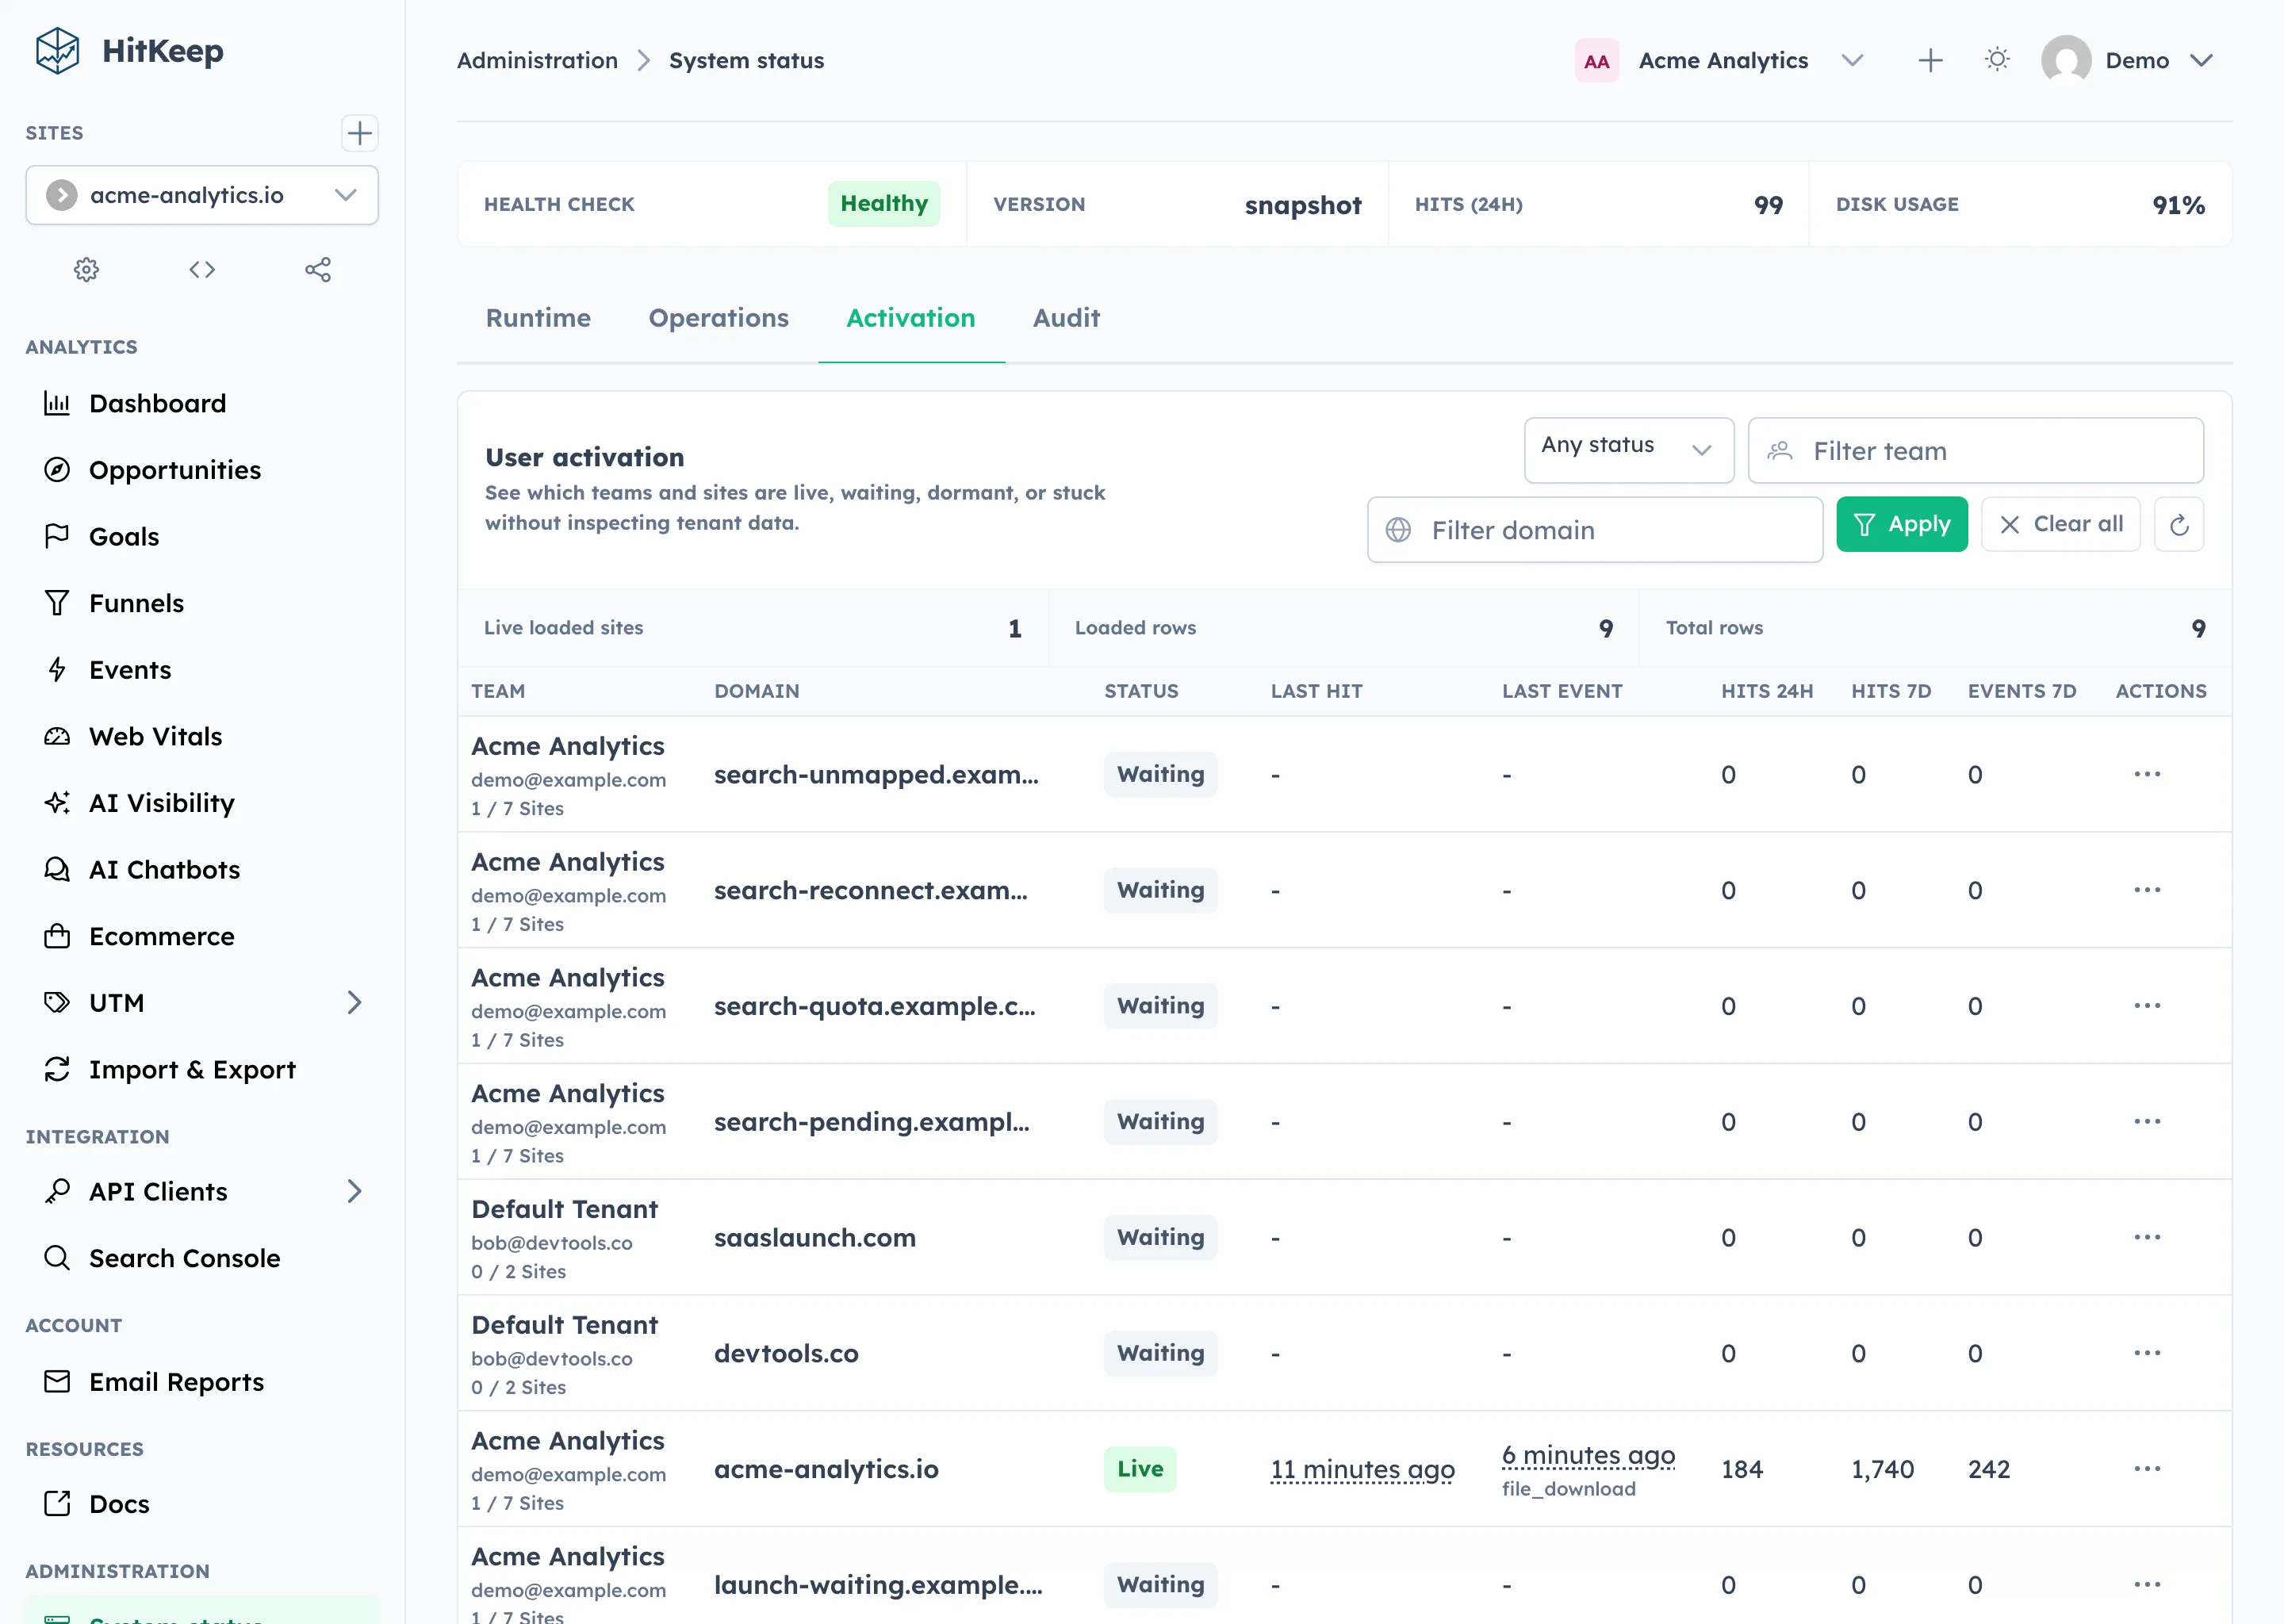Open AI Chatbots page

point(202,870)
